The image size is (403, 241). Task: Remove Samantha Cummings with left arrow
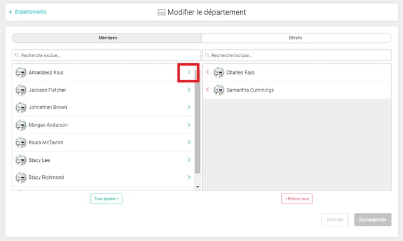tap(207, 90)
